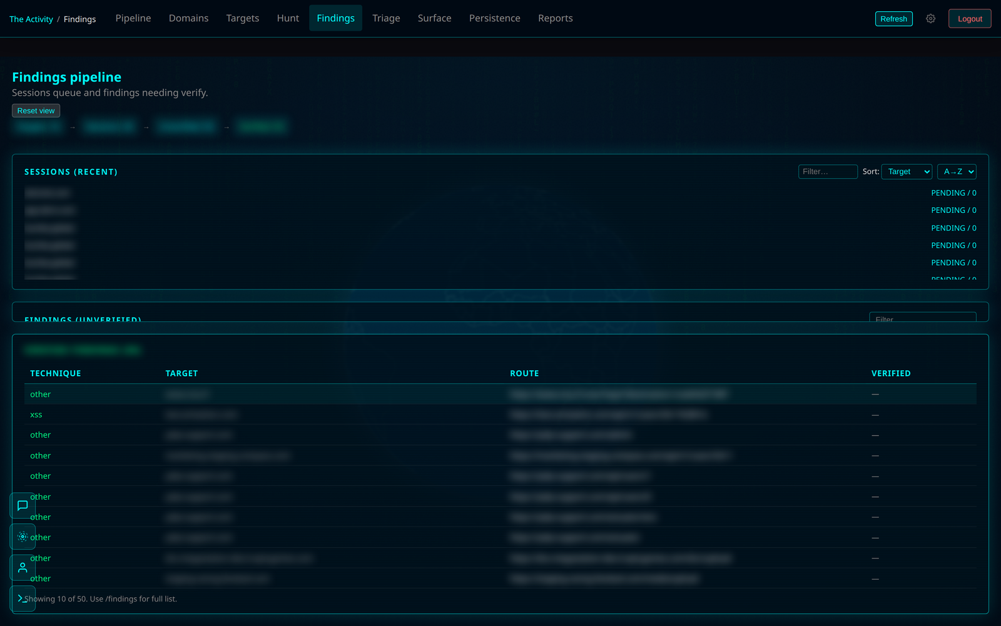Click the SESSIONS (RECENT) heading

tap(71, 172)
